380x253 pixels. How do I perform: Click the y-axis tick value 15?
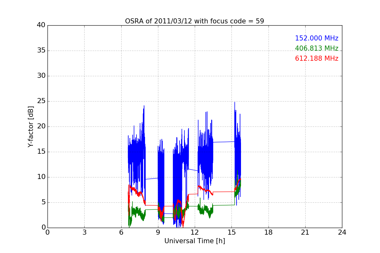[41, 152]
